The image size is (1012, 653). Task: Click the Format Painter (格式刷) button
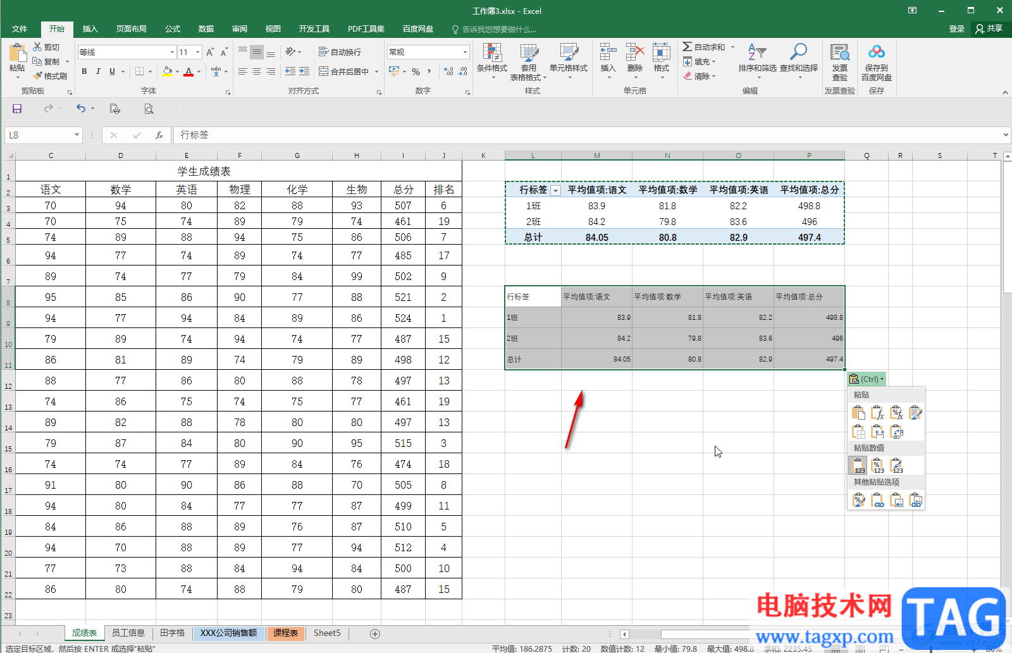click(x=50, y=76)
